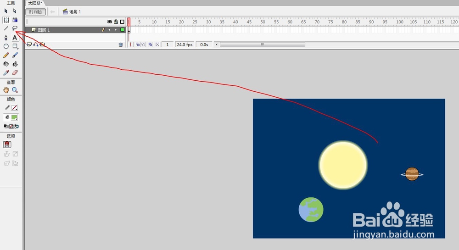Click the timeline horizontal scrollbar thumb
The width and height of the screenshot is (459, 250).
tap(263, 44)
